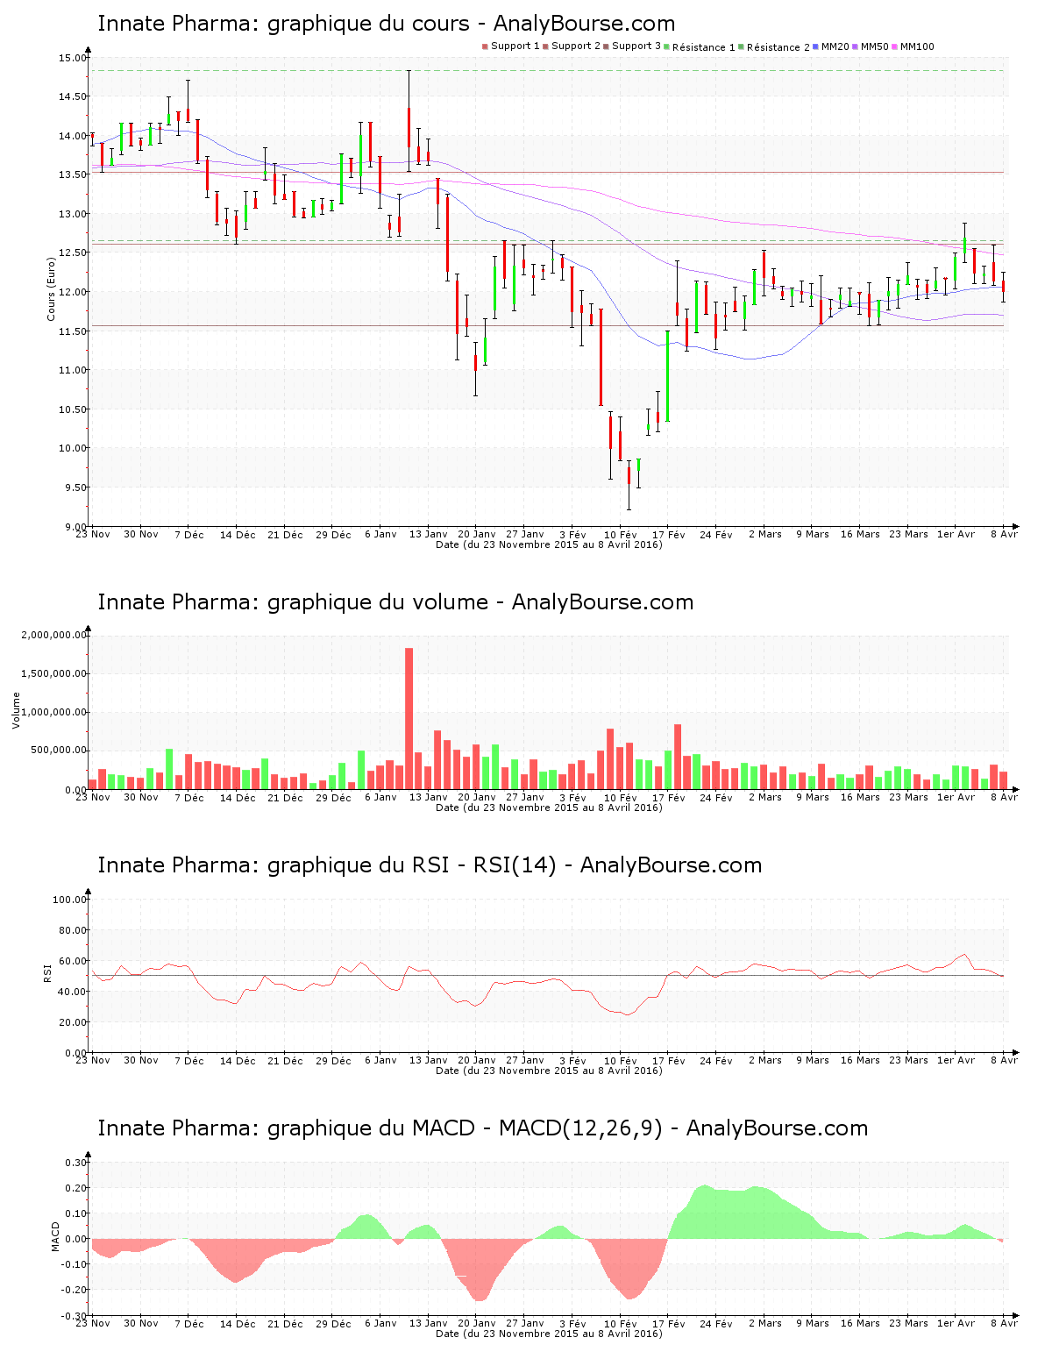Image resolution: width=1052 pixels, height=1359 pixels.
Task: Click the 13.50 price axis value
Action: [x=73, y=174]
